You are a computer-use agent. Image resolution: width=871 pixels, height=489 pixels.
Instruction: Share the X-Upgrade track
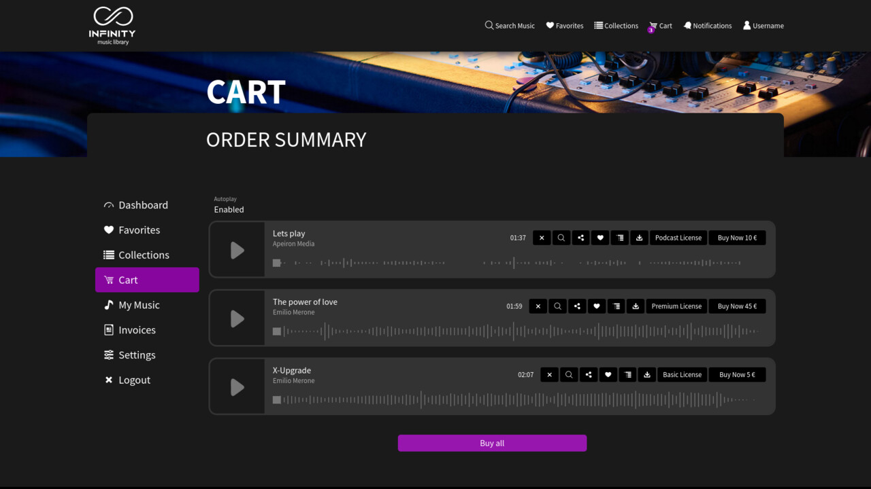coord(589,375)
